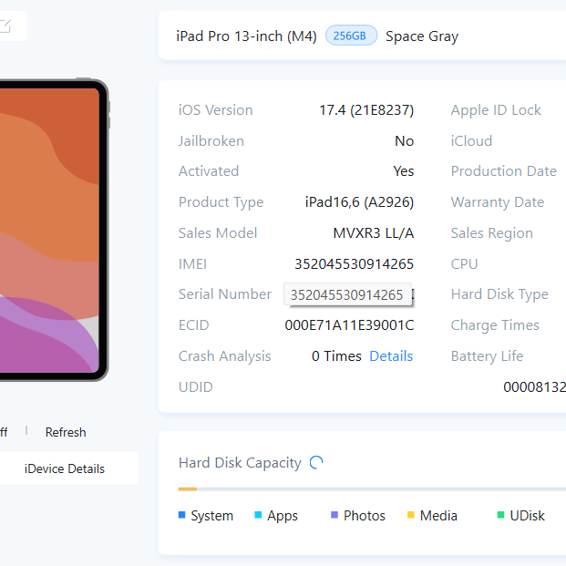The width and height of the screenshot is (566, 566).
Task: Click the Warranty Date label
Action: tap(498, 202)
